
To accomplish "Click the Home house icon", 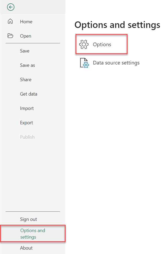I will coord(10,21).
